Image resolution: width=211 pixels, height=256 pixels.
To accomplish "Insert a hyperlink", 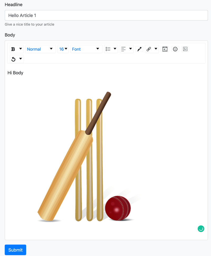I will 149,49.
